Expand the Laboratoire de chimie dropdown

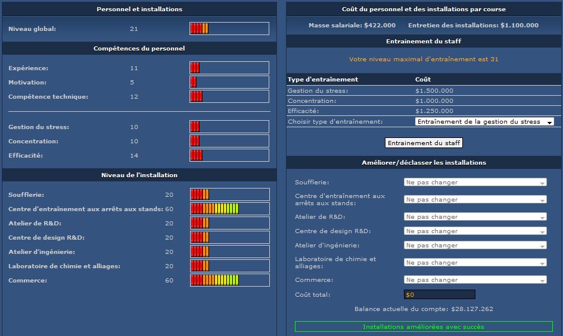[475, 262]
